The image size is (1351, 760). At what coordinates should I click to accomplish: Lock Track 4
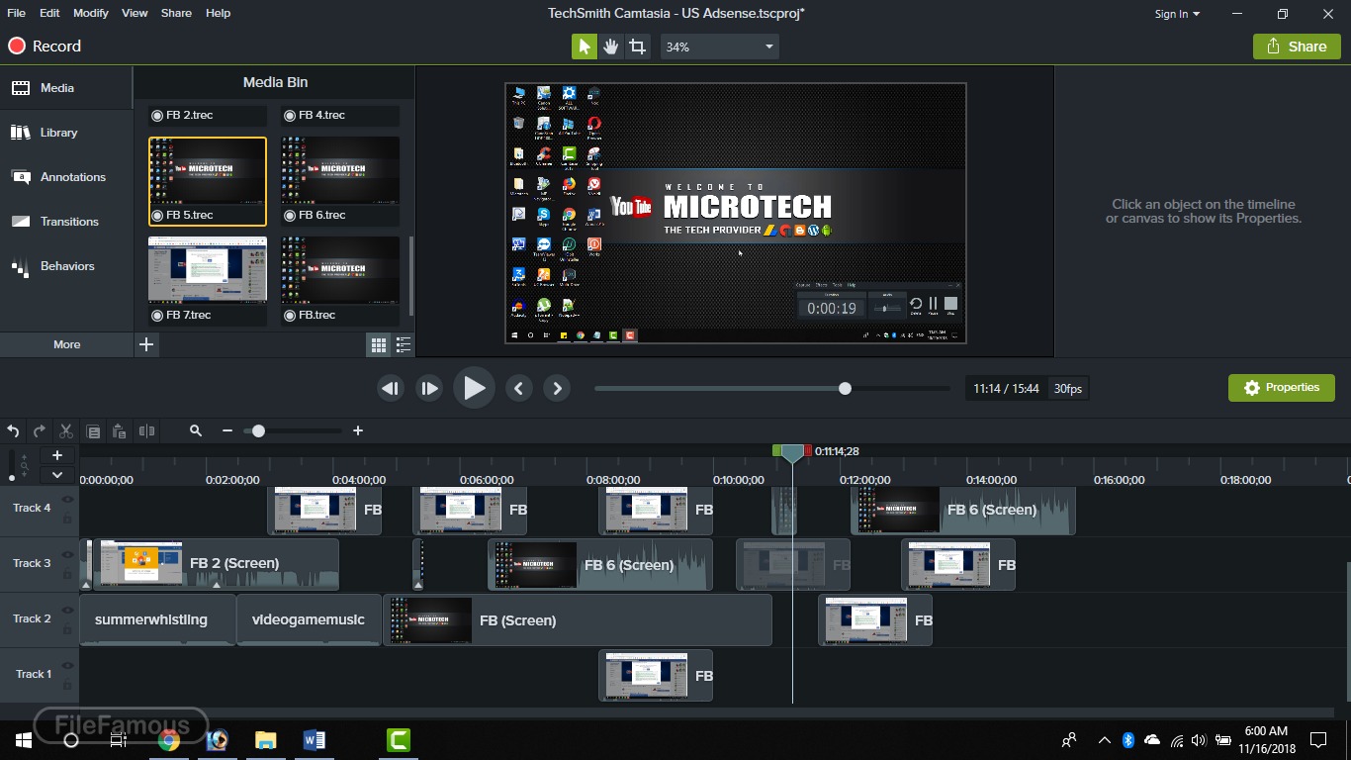pyautogui.click(x=67, y=519)
